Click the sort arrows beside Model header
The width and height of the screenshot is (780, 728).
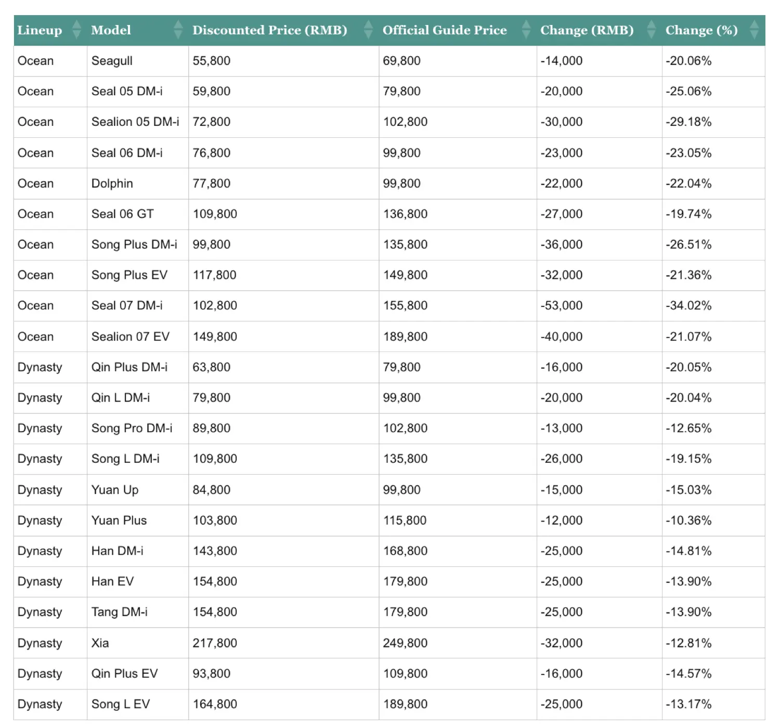pyautogui.click(x=178, y=30)
